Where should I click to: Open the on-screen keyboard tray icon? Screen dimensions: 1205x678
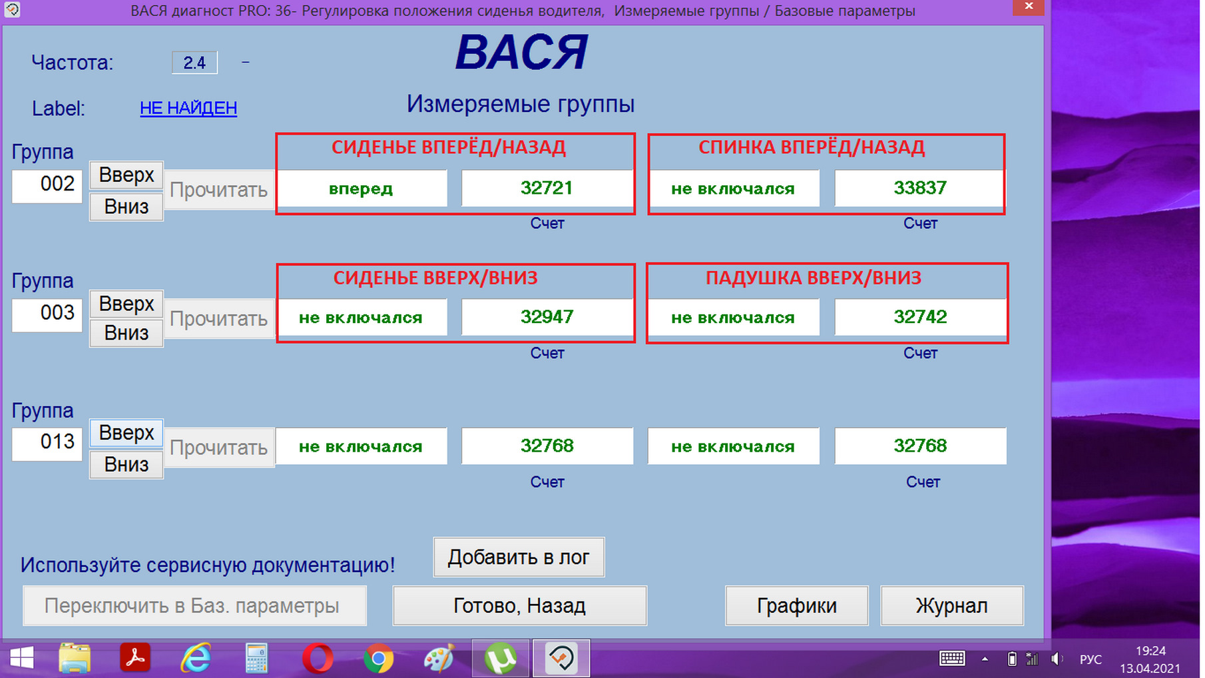(x=952, y=659)
